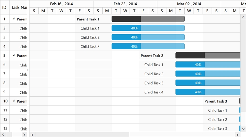The height and width of the screenshot is (137, 246).
Task: Sort by the ID column header
Action: (x=5, y=7)
